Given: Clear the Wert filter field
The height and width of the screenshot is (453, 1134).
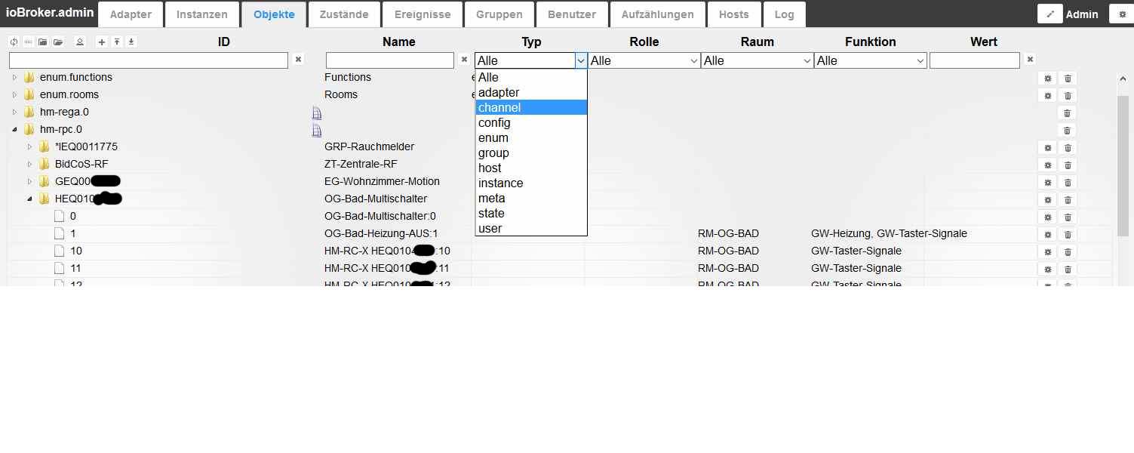Looking at the screenshot, I should pyautogui.click(x=1030, y=60).
